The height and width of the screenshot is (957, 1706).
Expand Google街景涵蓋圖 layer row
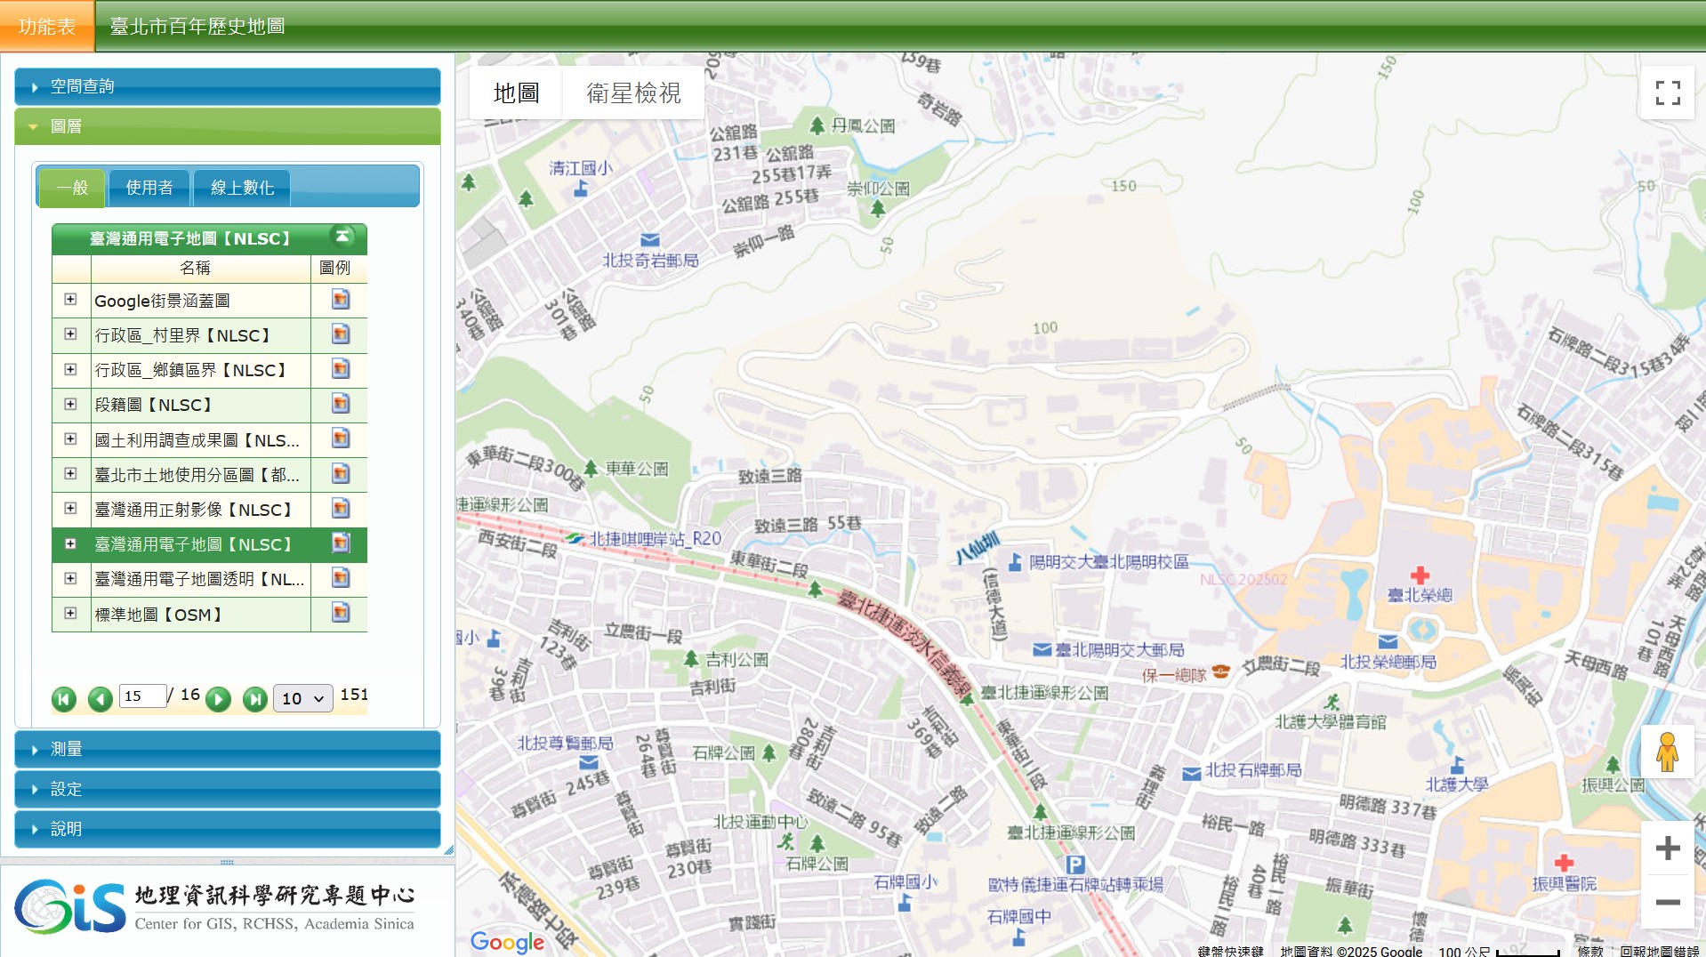(x=70, y=300)
